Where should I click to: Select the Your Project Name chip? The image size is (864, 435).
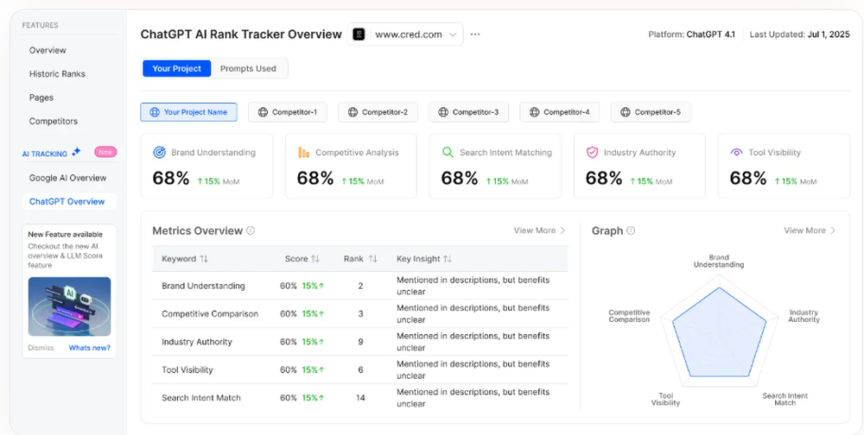pos(188,112)
